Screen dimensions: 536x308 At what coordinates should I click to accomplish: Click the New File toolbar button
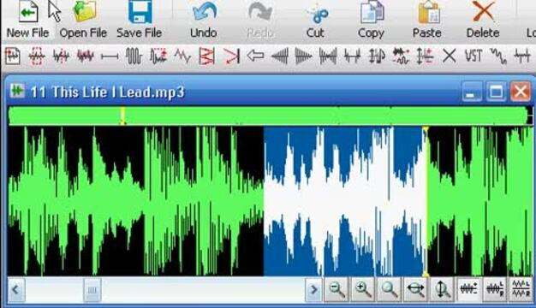coord(27,20)
